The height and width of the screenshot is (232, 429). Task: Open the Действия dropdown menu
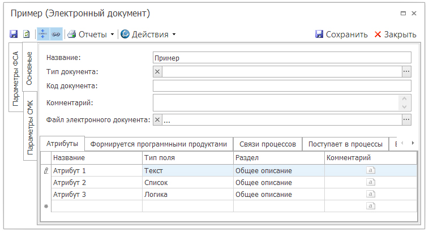pos(148,35)
